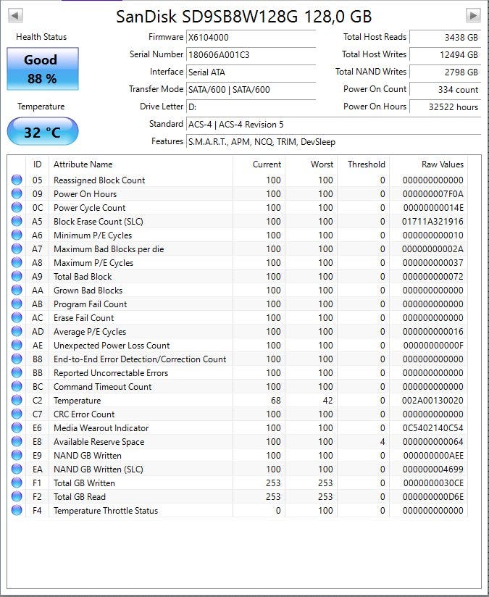Click the Threshold column header
The image size is (489, 597).
[x=364, y=164]
